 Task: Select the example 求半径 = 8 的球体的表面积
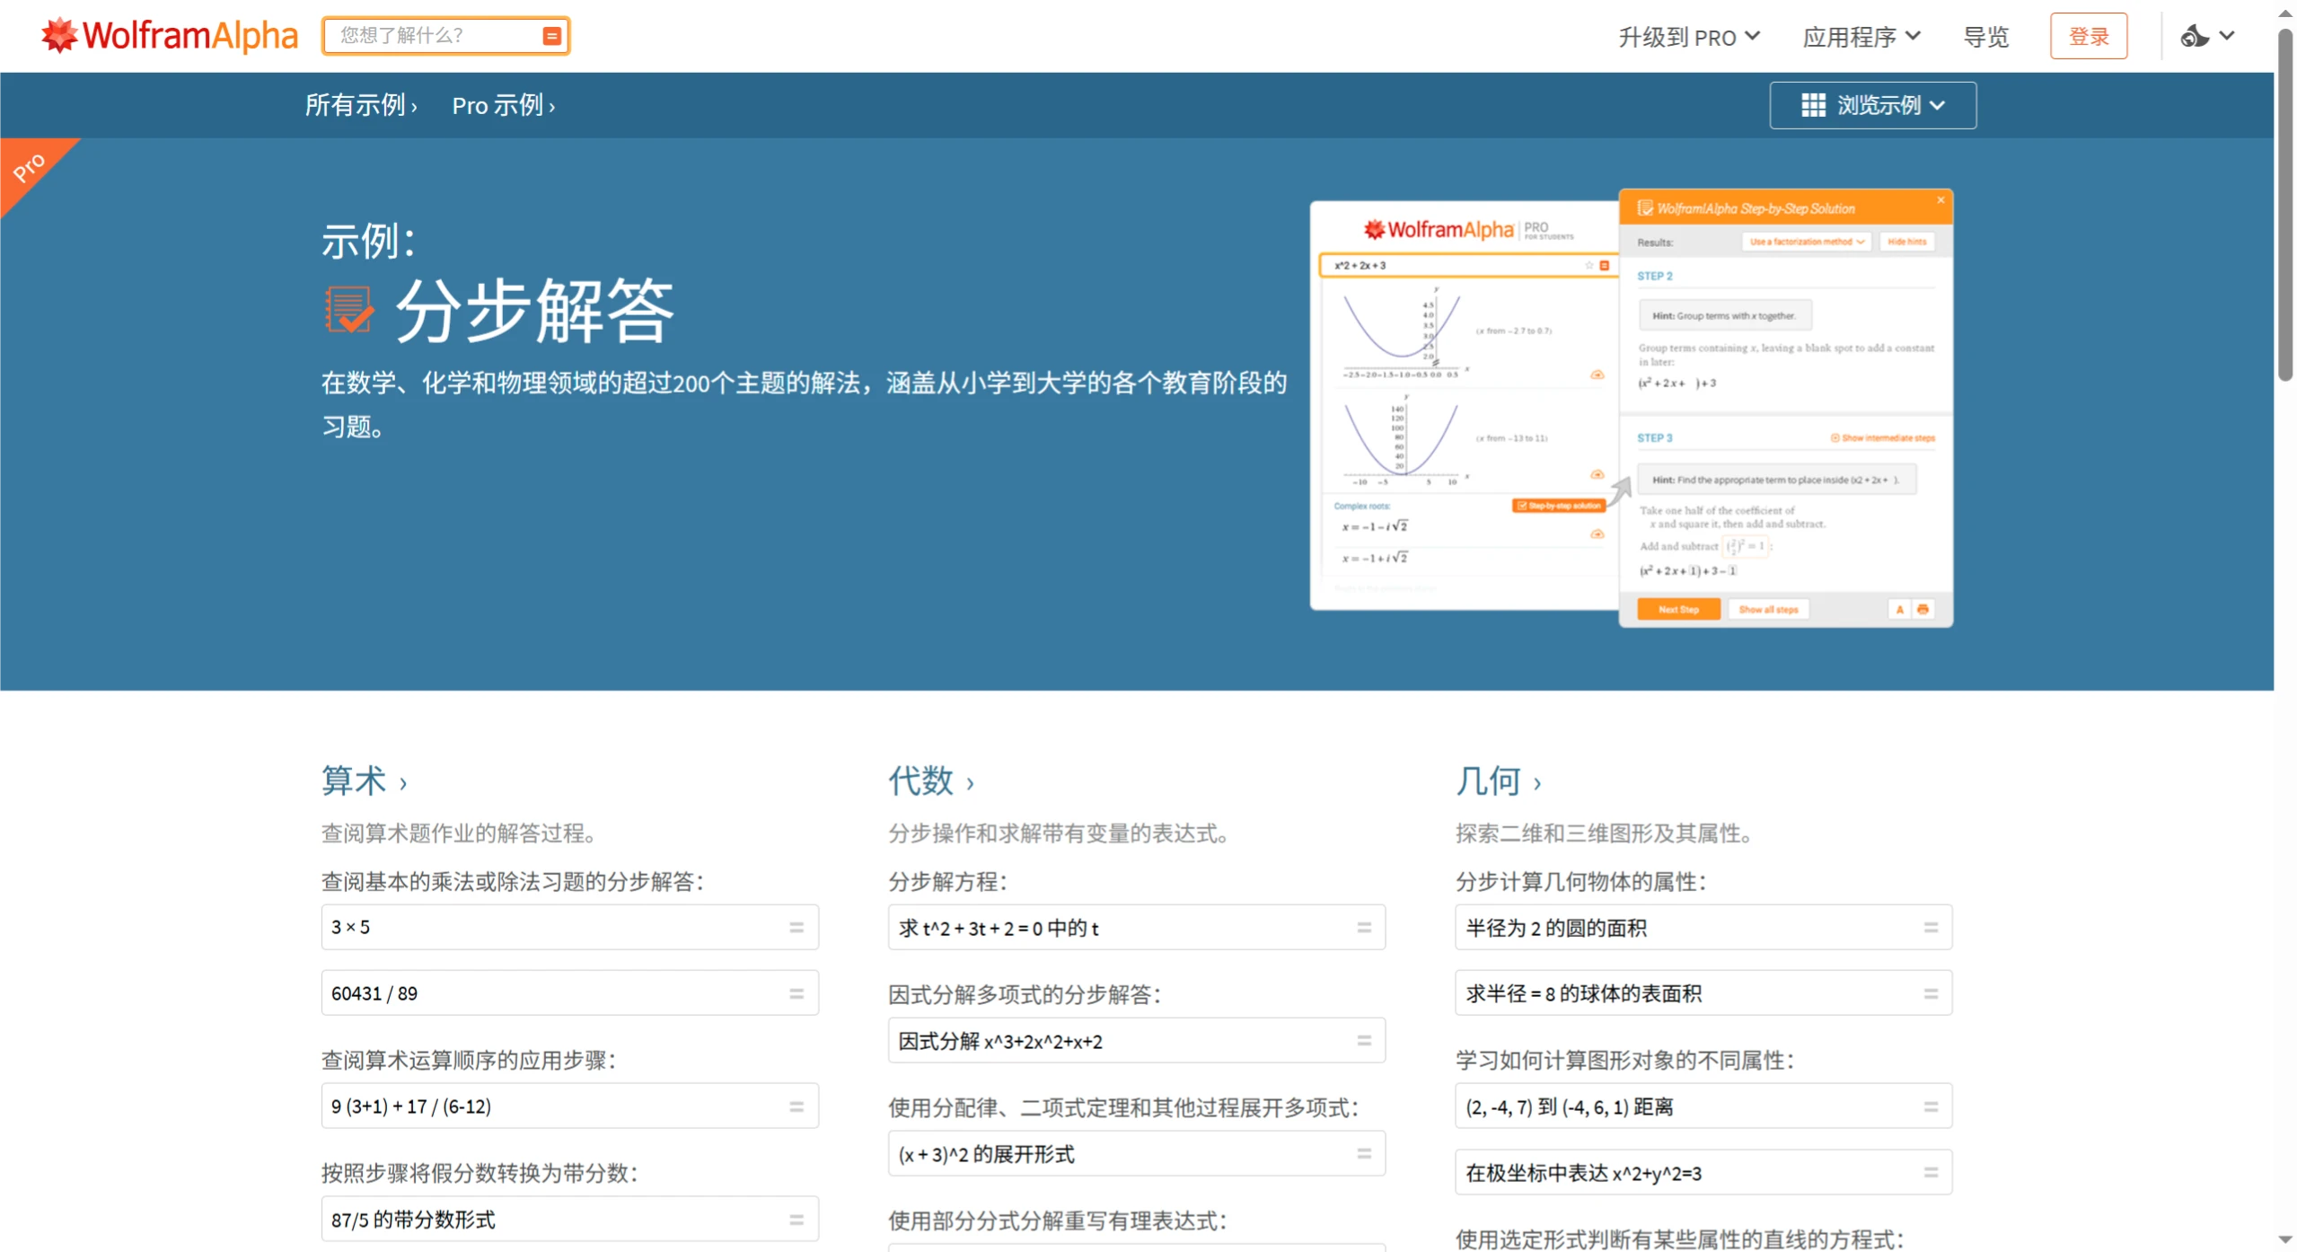1703,993
